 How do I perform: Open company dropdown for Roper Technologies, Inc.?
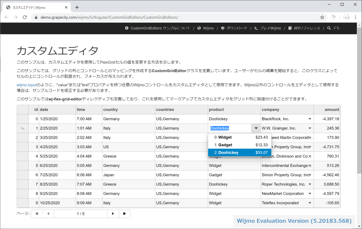pos(310,184)
